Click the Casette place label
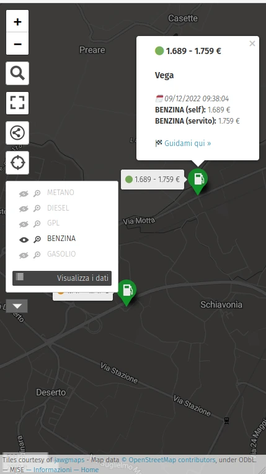Image resolution: width=266 pixels, height=474 pixels. click(x=183, y=18)
